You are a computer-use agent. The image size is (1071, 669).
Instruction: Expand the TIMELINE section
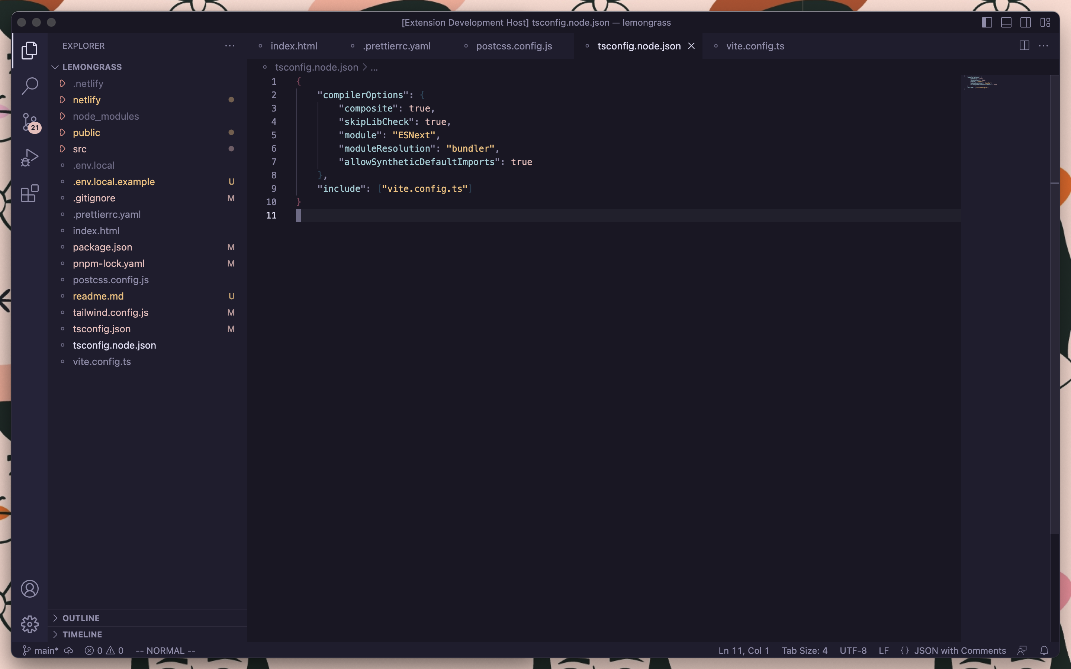coord(82,634)
